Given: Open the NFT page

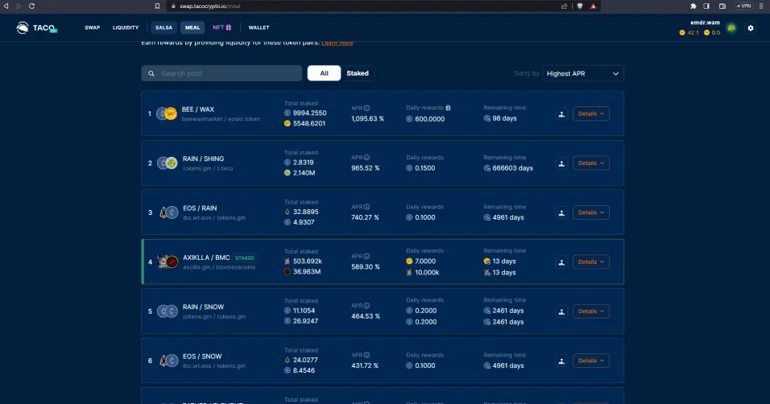Looking at the screenshot, I should (x=222, y=28).
